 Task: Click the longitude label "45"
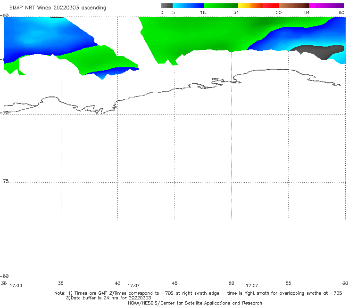click(174, 283)
